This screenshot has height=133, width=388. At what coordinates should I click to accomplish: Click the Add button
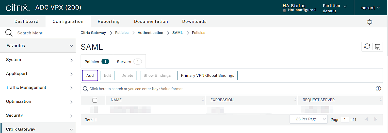[90, 75]
